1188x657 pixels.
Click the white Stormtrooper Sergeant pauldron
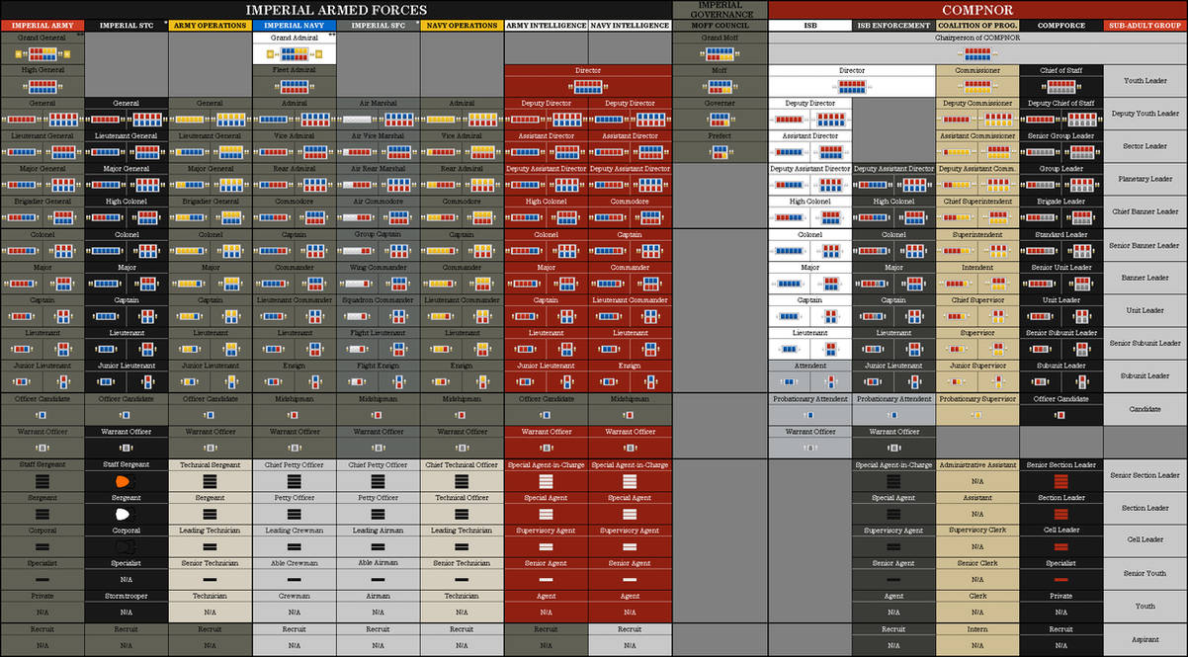pos(126,514)
